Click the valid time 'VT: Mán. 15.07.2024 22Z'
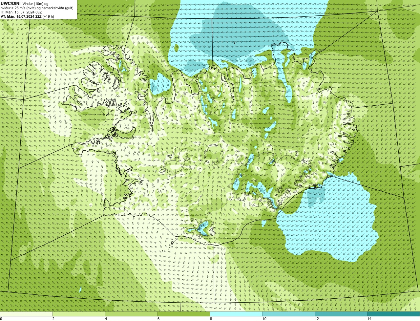 [21, 16]
